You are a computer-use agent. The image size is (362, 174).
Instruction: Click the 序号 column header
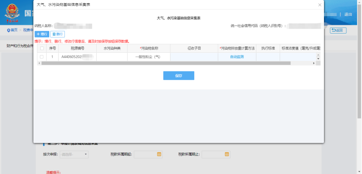pyautogui.click(x=52, y=48)
